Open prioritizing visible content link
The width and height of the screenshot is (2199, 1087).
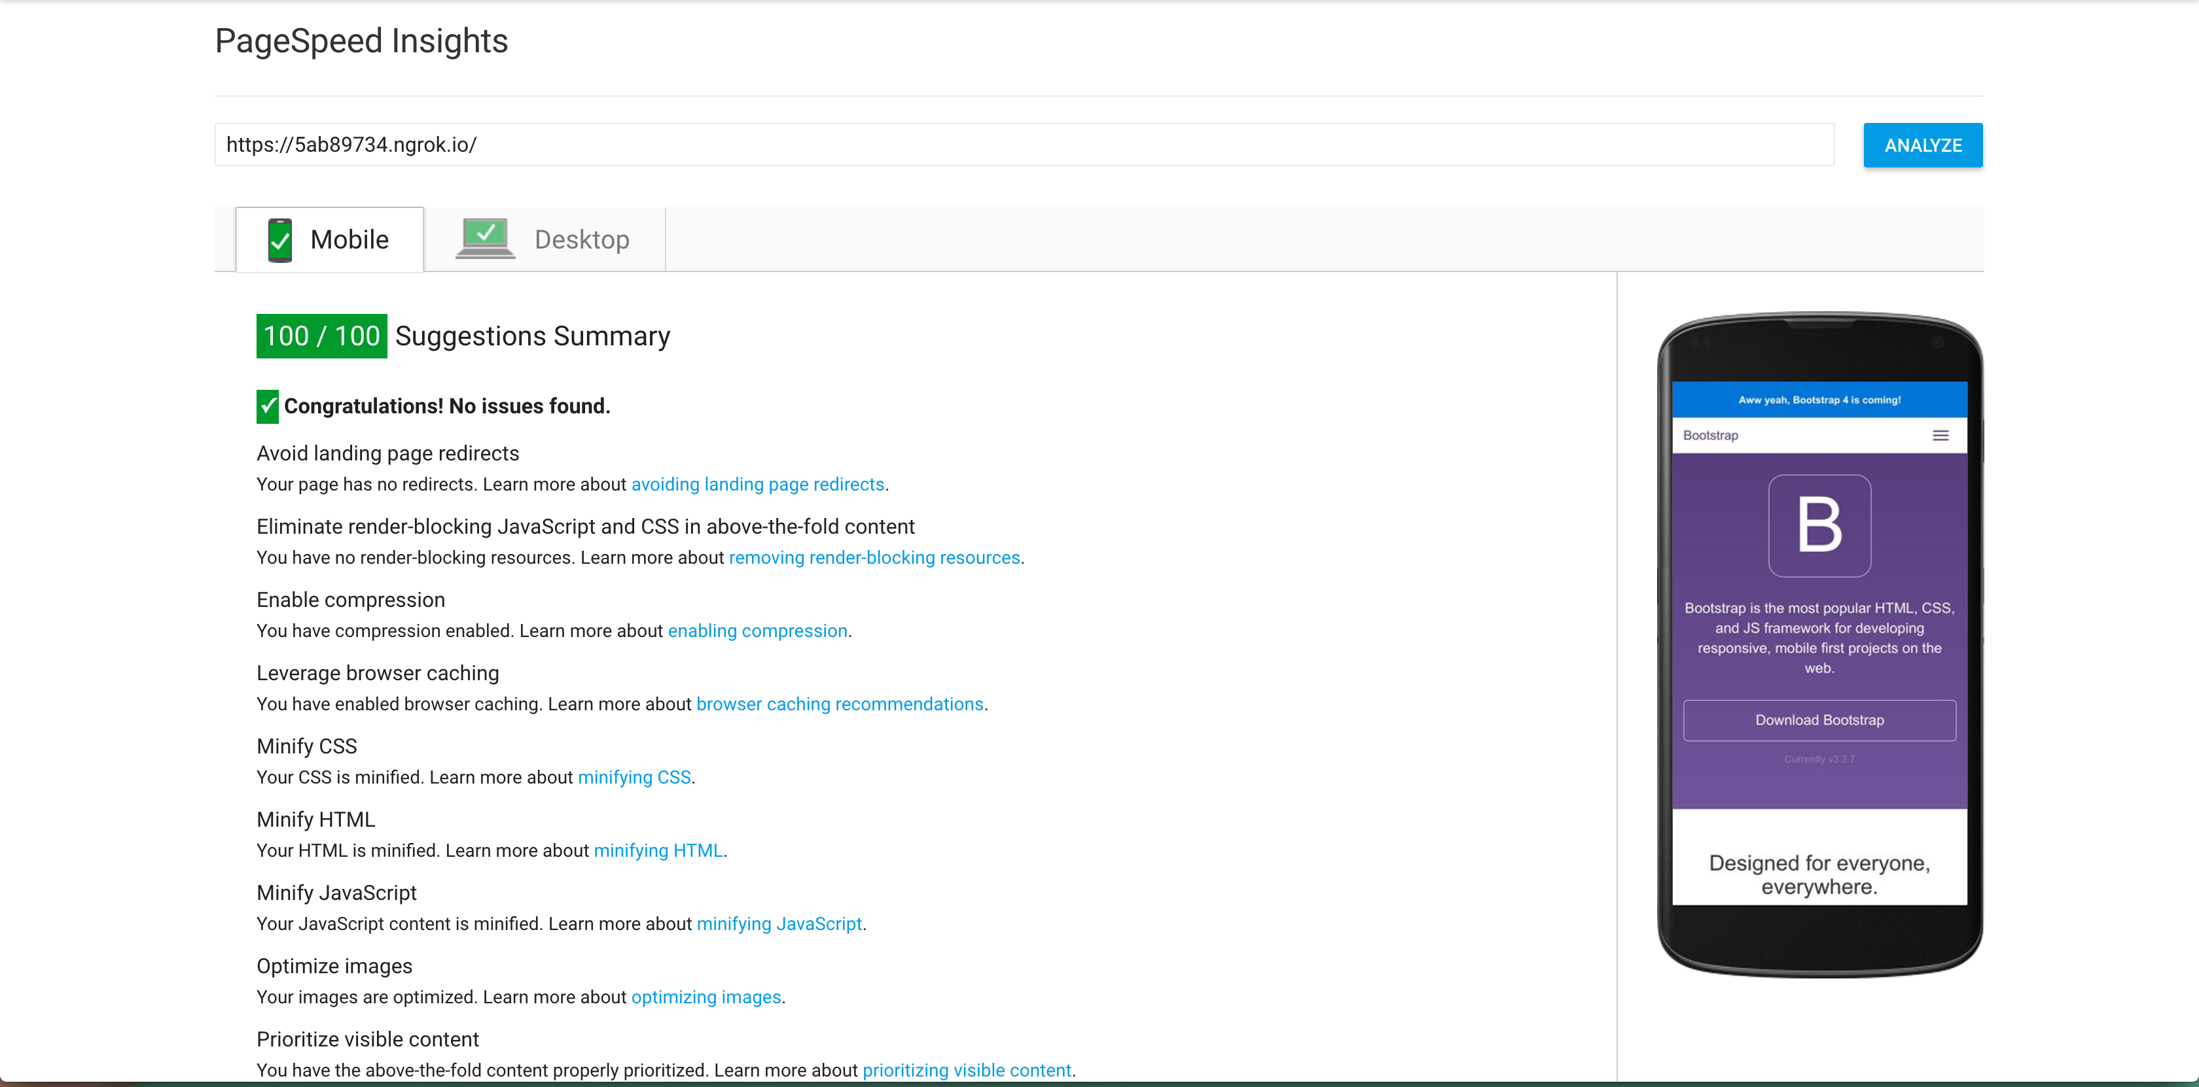[x=967, y=1071]
